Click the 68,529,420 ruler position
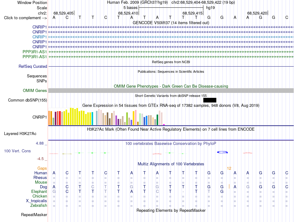Screen dimensions: 294x222 click(x=257, y=13)
